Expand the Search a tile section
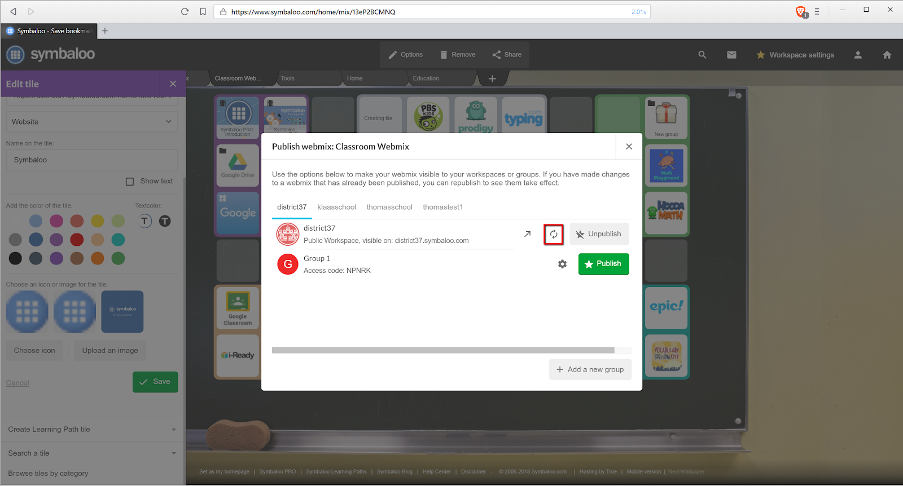 [x=92, y=453]
